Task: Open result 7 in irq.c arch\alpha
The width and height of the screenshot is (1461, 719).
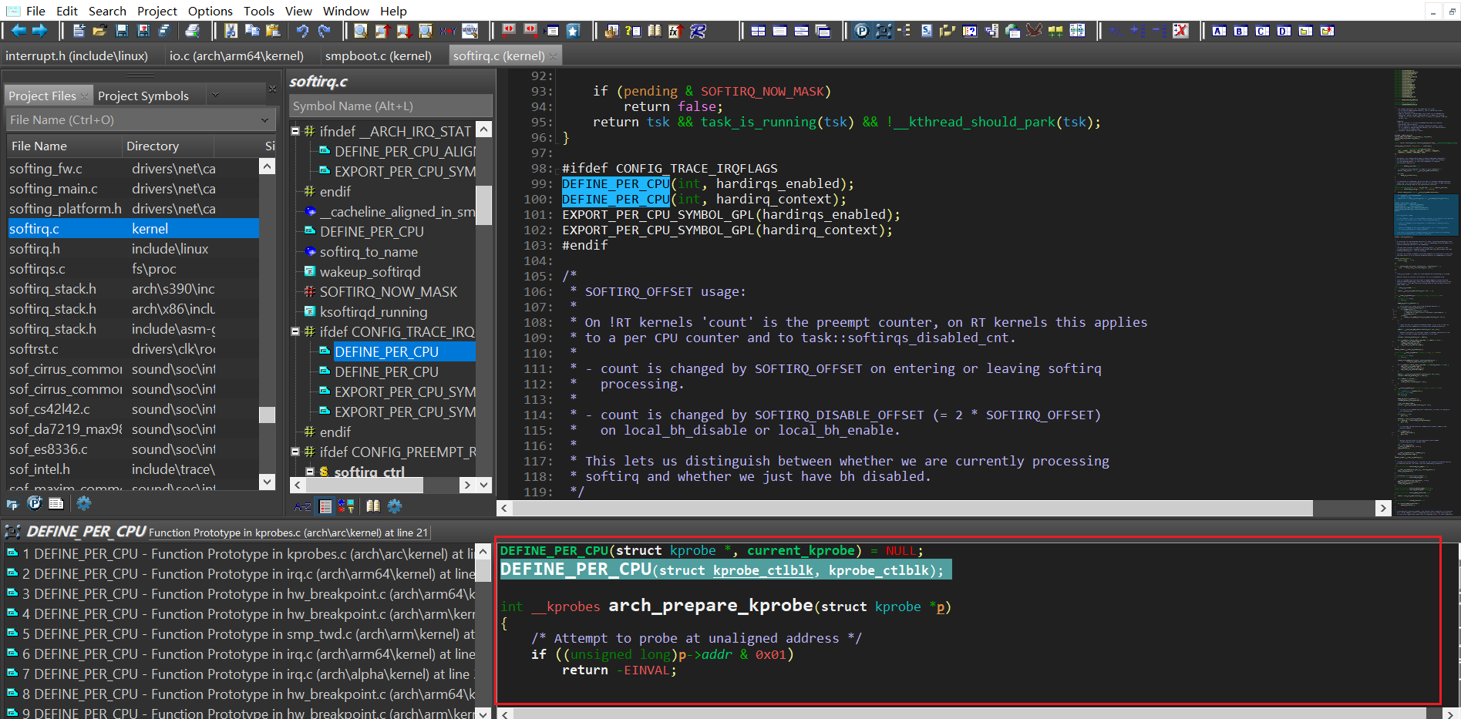Action: (241, 674)
